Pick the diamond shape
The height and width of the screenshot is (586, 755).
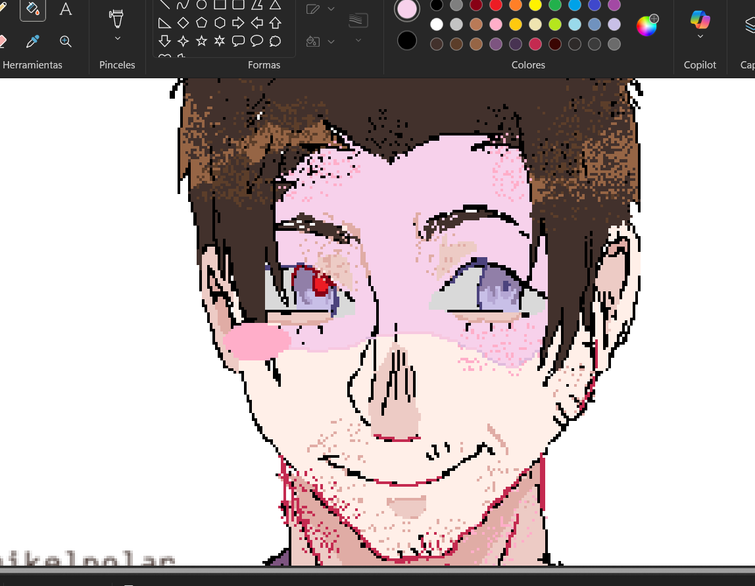point(183,22)
